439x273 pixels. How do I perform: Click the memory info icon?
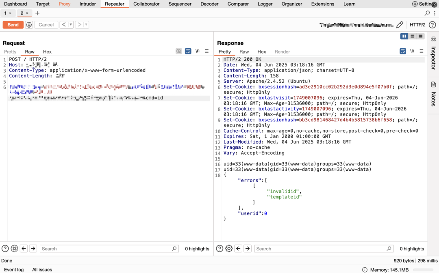click(x=365, y=270)
